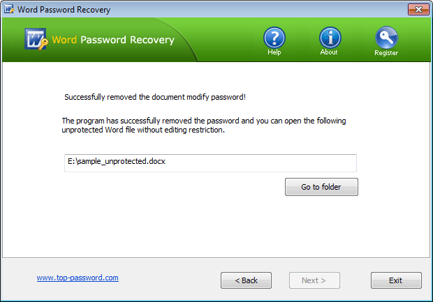The height and width of the screenshot is (302, 433).
Task: Click the paragraph about the unprotected Word file
Action: 204,126
